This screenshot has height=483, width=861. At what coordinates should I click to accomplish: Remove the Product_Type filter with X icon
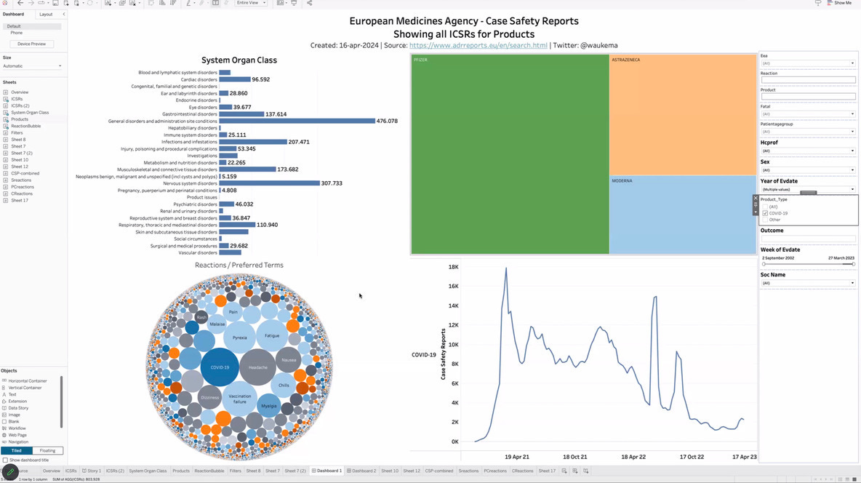click(756, 198)
